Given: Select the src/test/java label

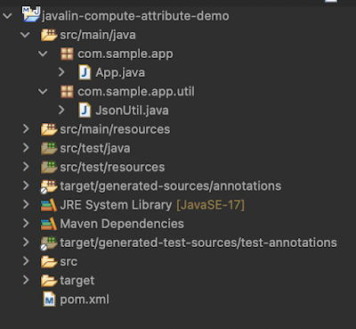Looking at the screenshot, I should 95,148.
